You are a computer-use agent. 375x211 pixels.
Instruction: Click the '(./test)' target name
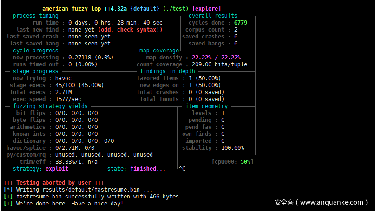(x=176, y=9)
